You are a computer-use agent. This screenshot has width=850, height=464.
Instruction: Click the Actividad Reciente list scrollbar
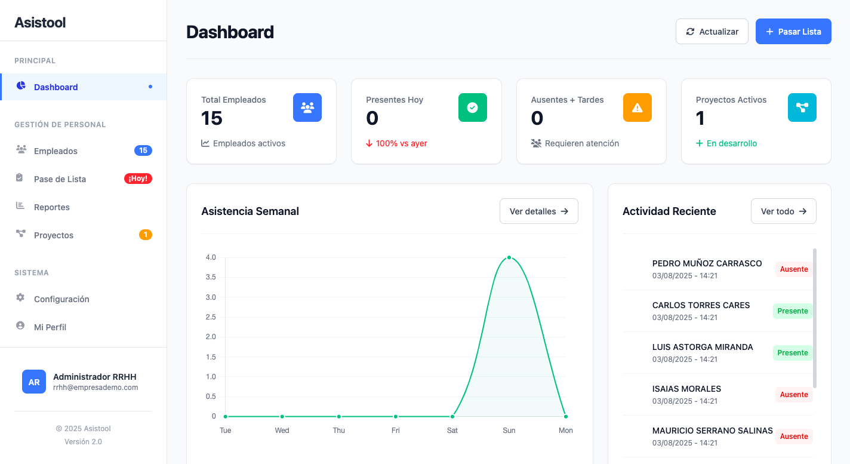coord(815,318)
